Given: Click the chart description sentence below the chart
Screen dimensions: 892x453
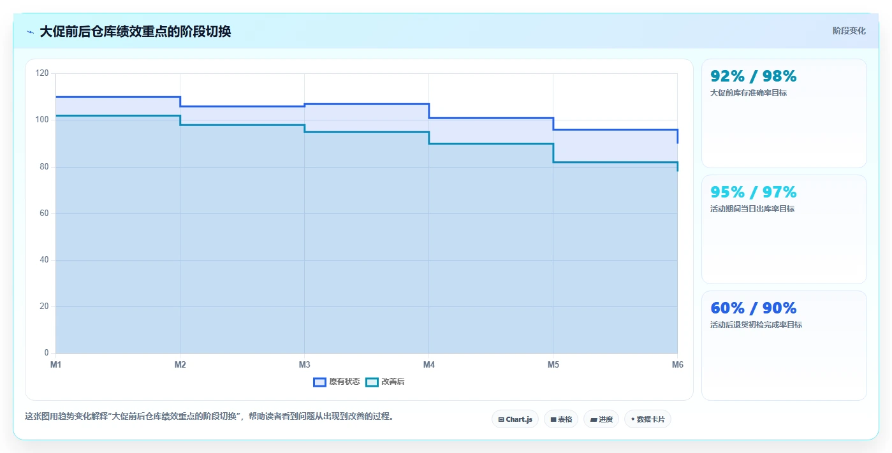Looking at the screenshot, I should point(209,417).
